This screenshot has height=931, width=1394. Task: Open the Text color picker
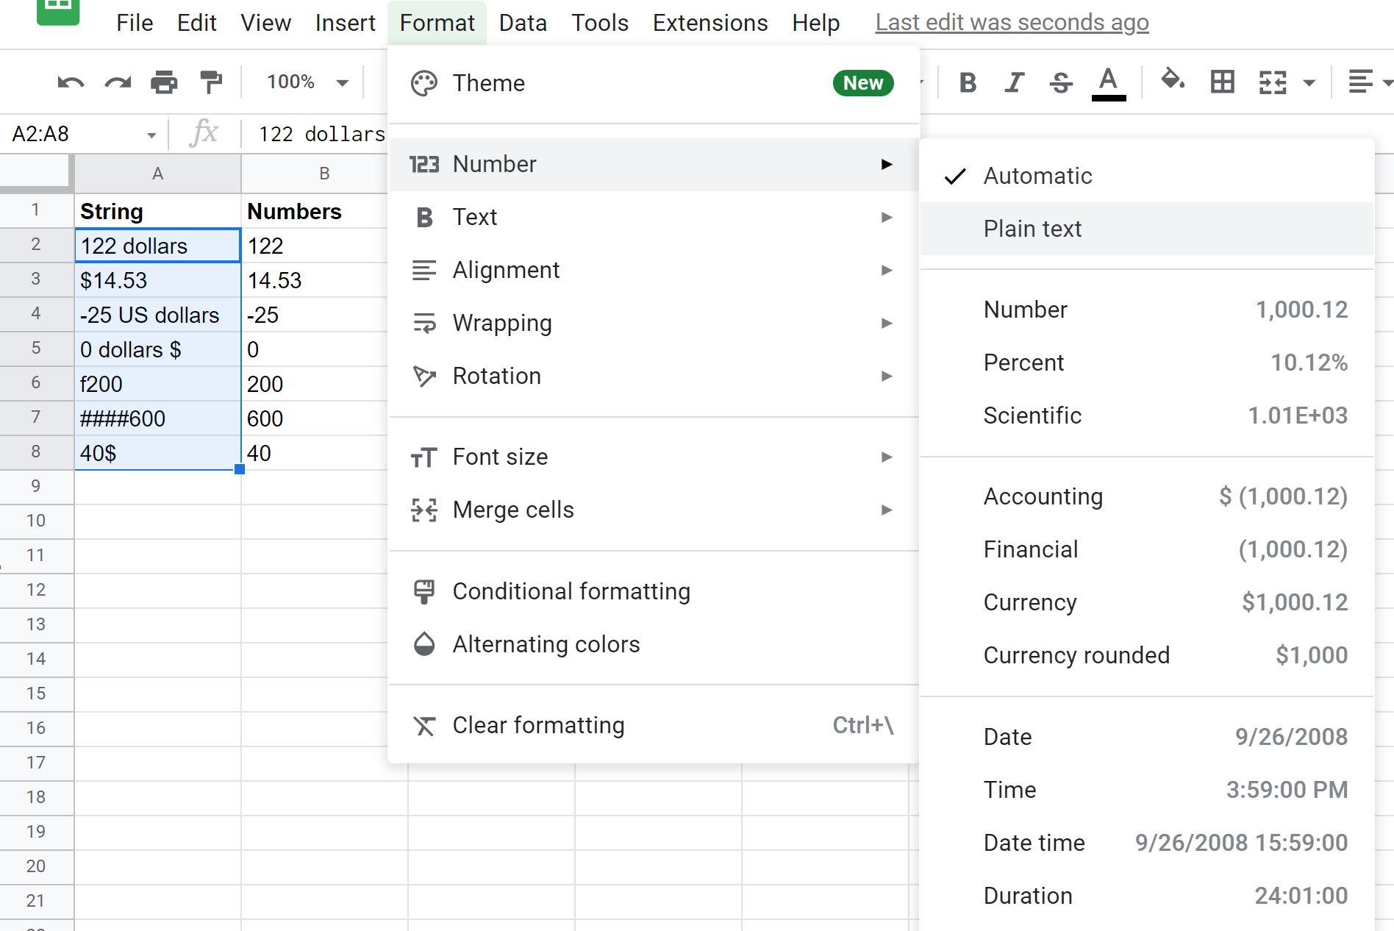1108,82
